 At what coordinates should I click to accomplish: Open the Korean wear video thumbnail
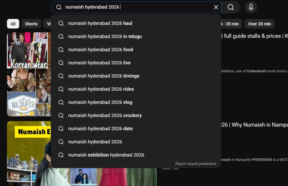click(29, 74)
